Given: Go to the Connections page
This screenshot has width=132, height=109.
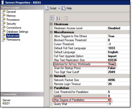Looking at the screenshot, I should [x=14, y=28].
